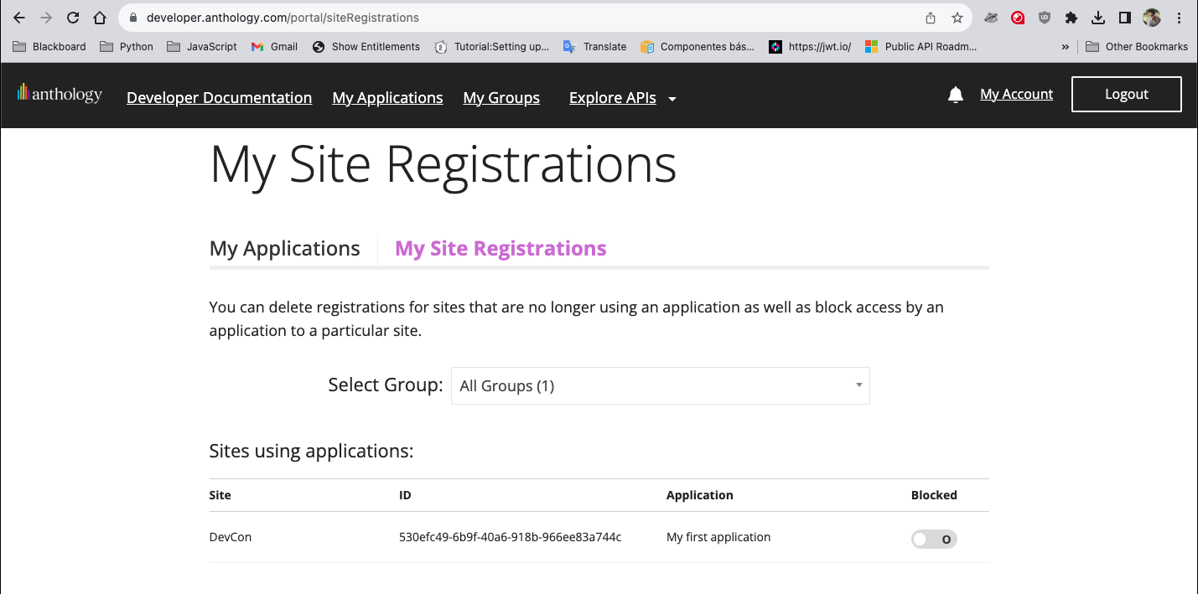The image size is (1198, 594).
Task: Click the browser address bar URL
Action: pyautogui.click(x=283, y=18)
